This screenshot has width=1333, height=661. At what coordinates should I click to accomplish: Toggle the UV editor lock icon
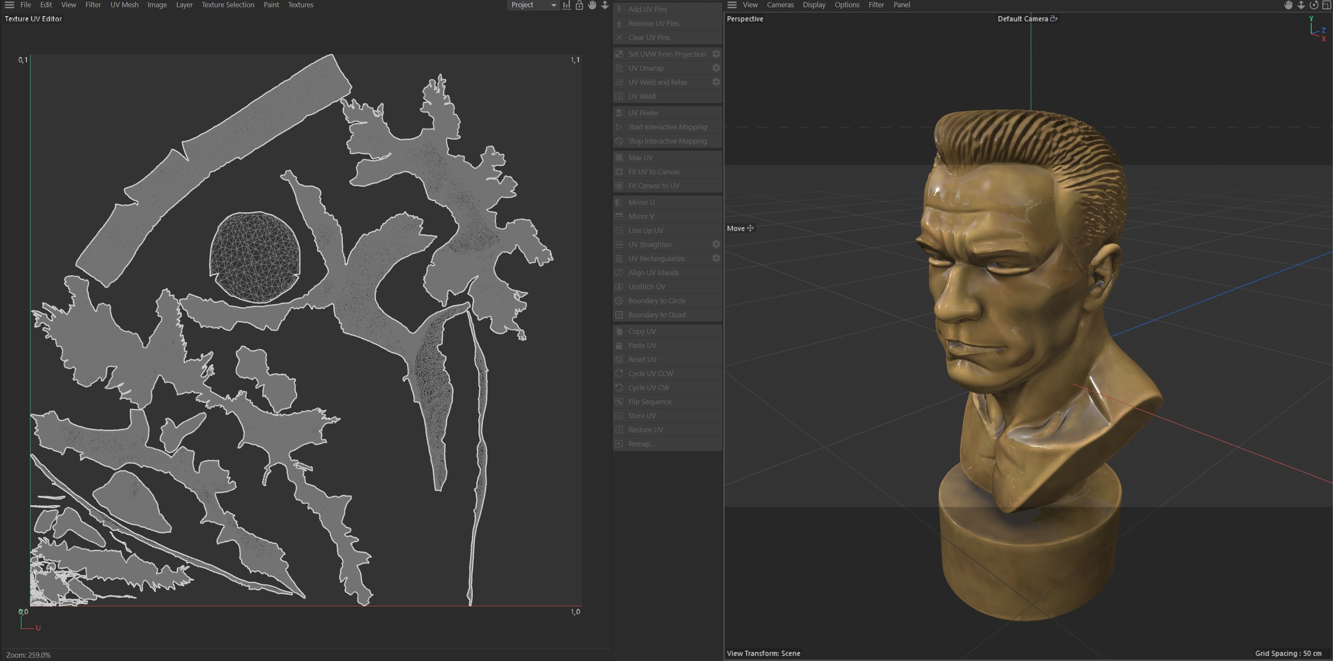[579, 5]
